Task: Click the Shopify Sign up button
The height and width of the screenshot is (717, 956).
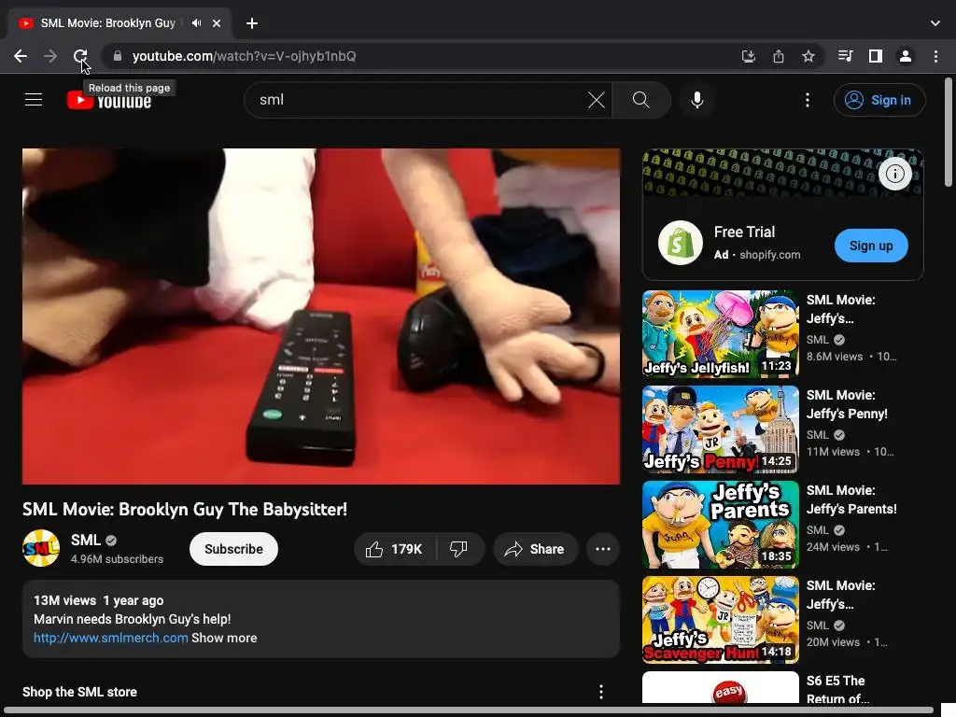Action: tap(871, 246)
